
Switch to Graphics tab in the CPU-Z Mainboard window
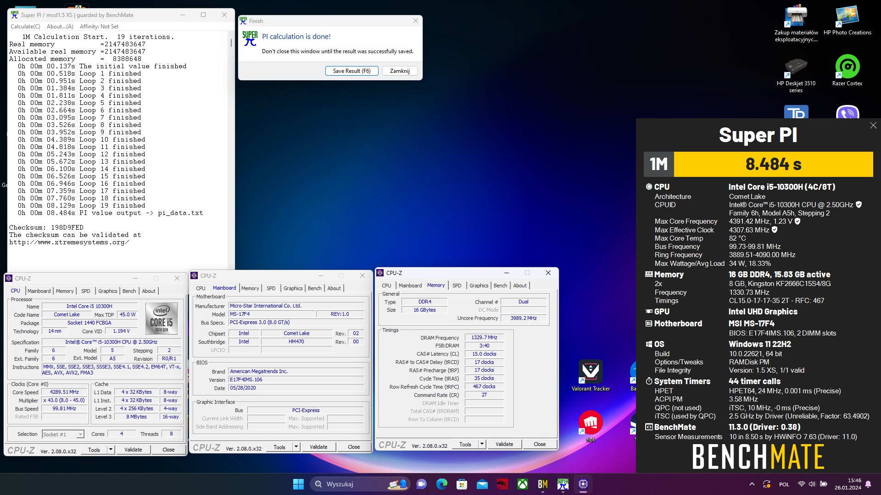click(x=293, y=288)
